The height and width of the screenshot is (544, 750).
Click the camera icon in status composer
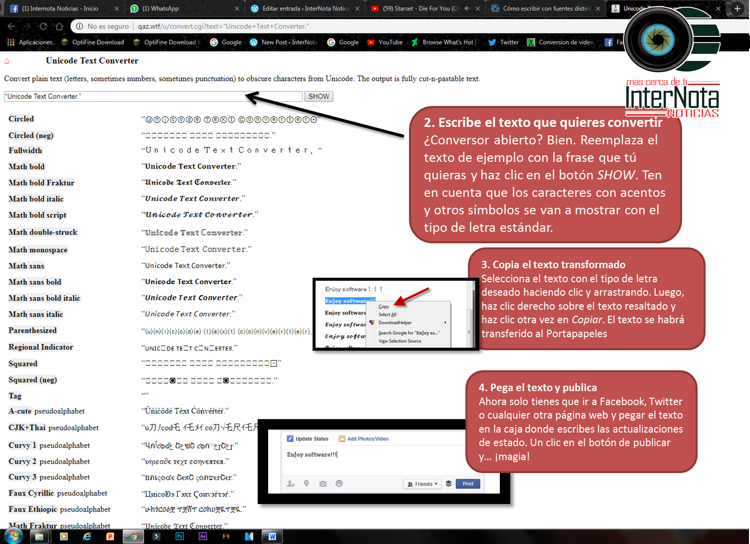pyautogui.click(x=323, y=484)
